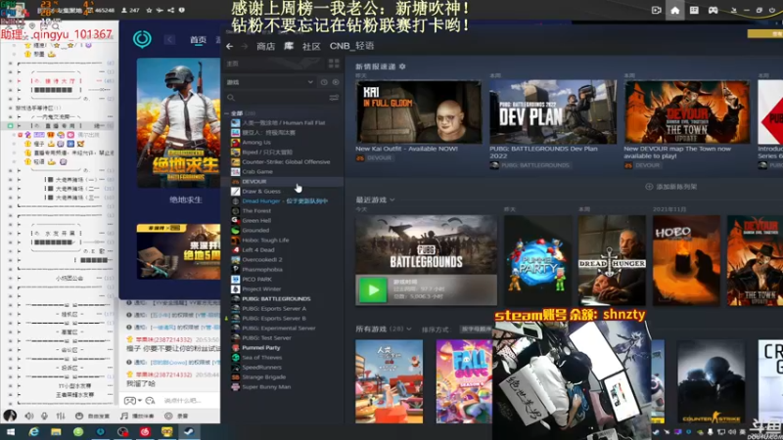Click the blue launcher circular logo
Screen dimensions: 783x440
(x=142, y=39)
